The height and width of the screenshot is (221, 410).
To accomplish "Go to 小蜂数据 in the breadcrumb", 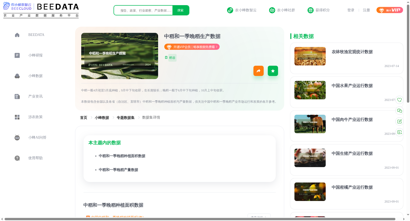I will 102,118.
